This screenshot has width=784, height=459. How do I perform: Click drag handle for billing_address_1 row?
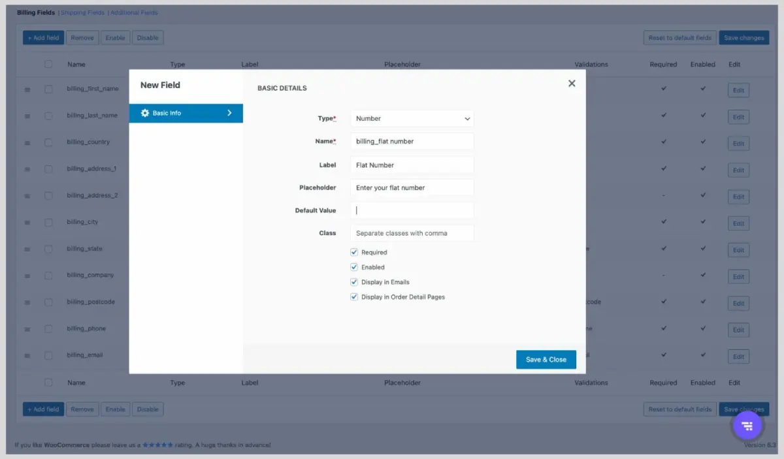(x=27, y=170)
